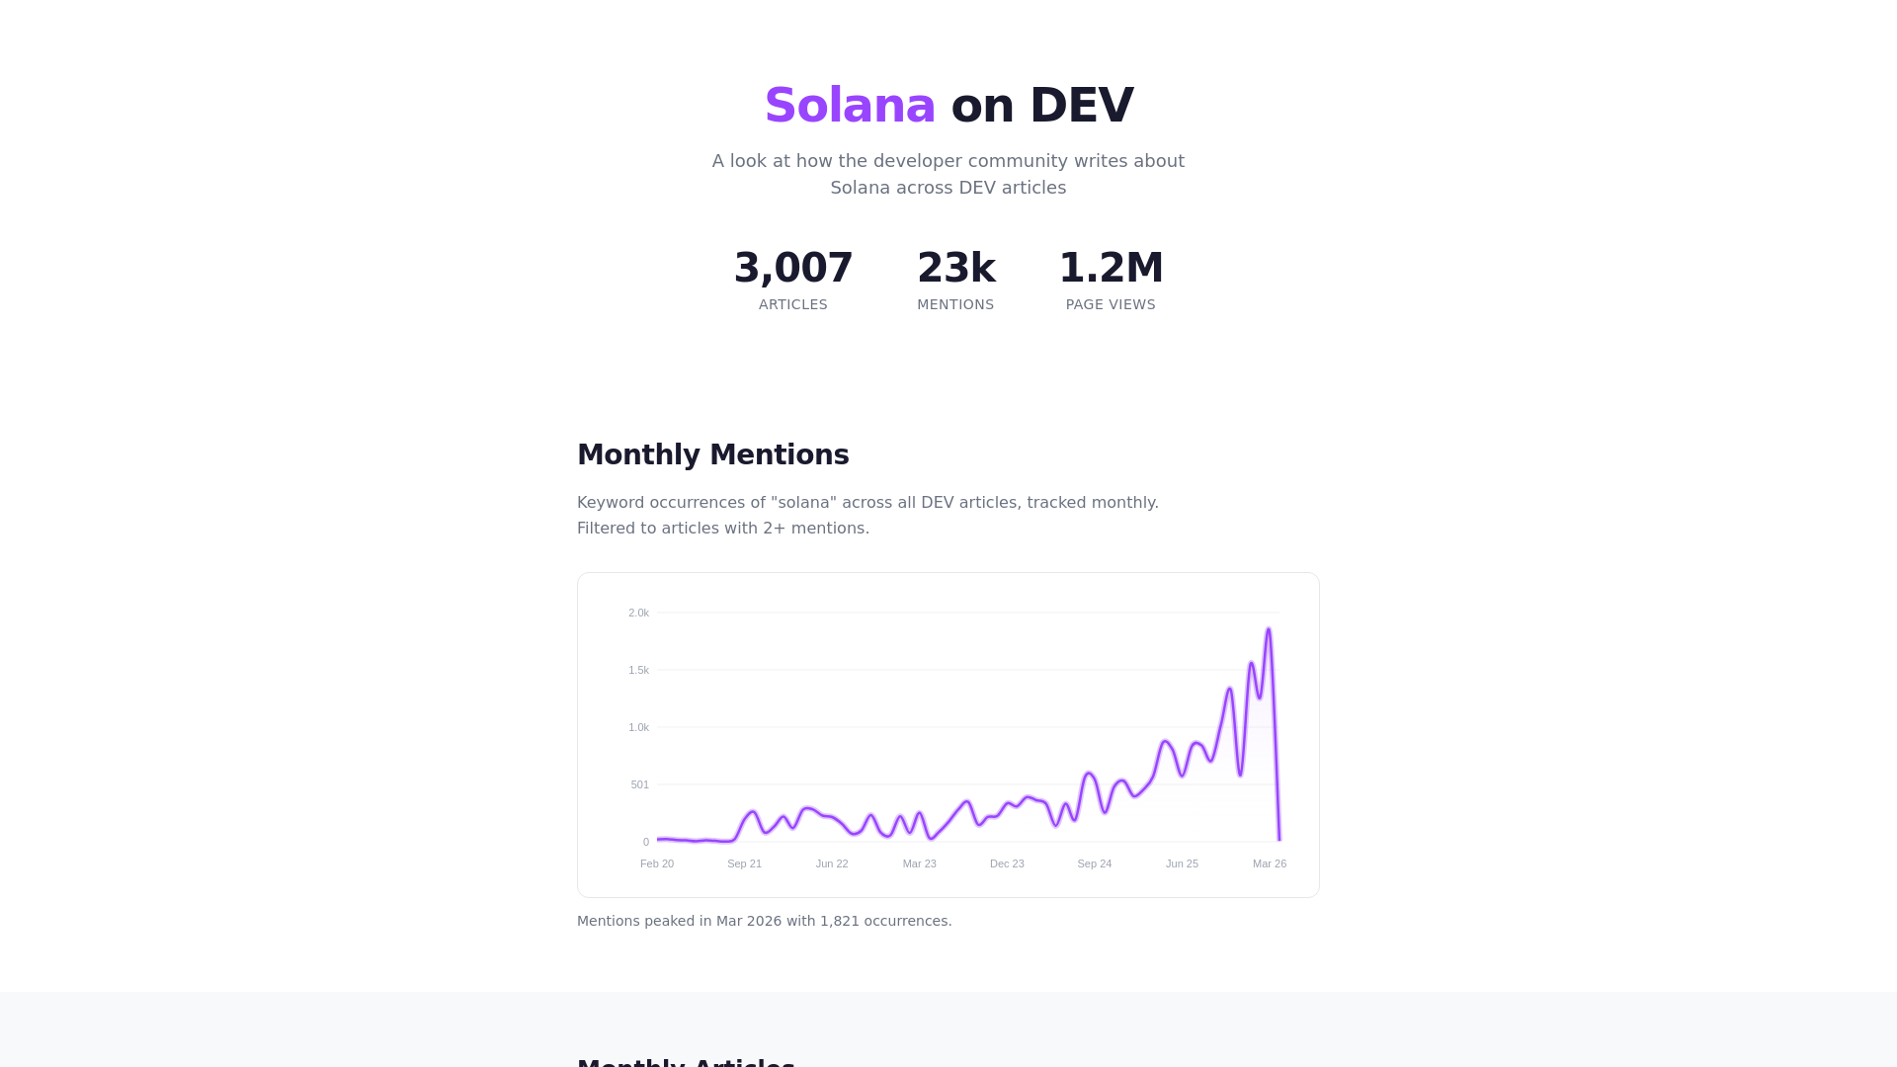Screen dimensions: 1897x1067
Task: Click the 1.2M Page Views stat
Action: pyautogui.click(x=1111, y=280)
